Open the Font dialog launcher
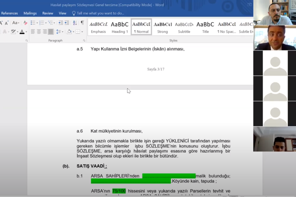This screenshot has width=296, height=197. point(27,41)
